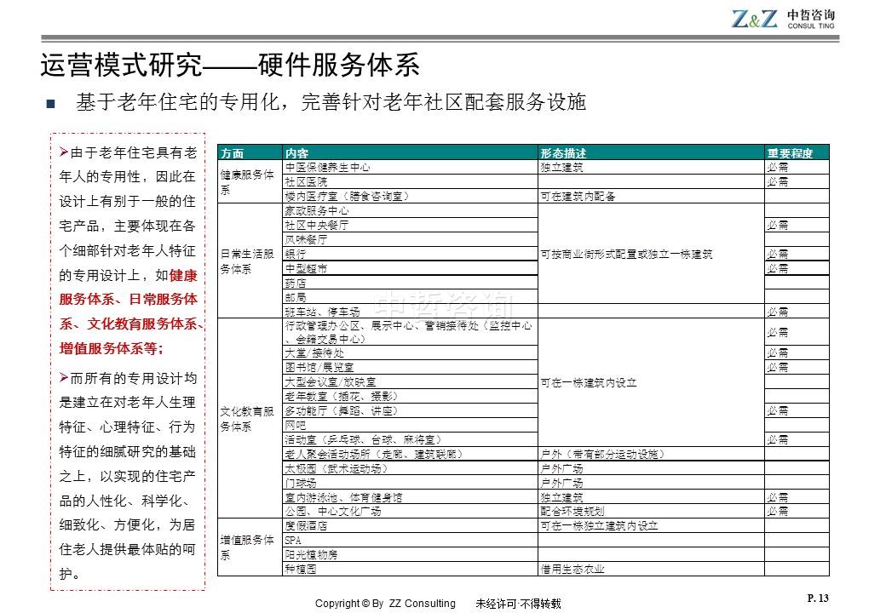The width and height of the screenshot is (886, 613).
Task: Click the 中医保健养生中心 table cell
Action: point(327,168)
